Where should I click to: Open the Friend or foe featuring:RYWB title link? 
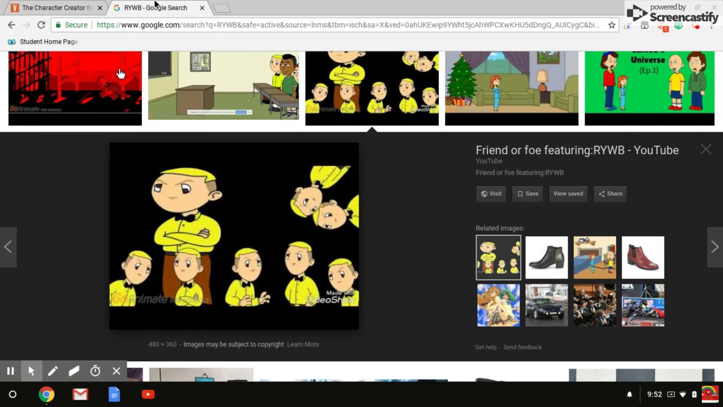tap(577, 150)
